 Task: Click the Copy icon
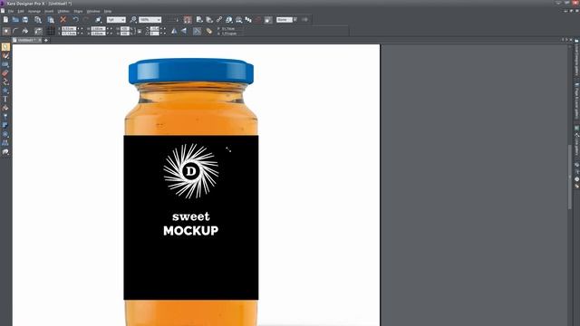(x=38, y=20)
